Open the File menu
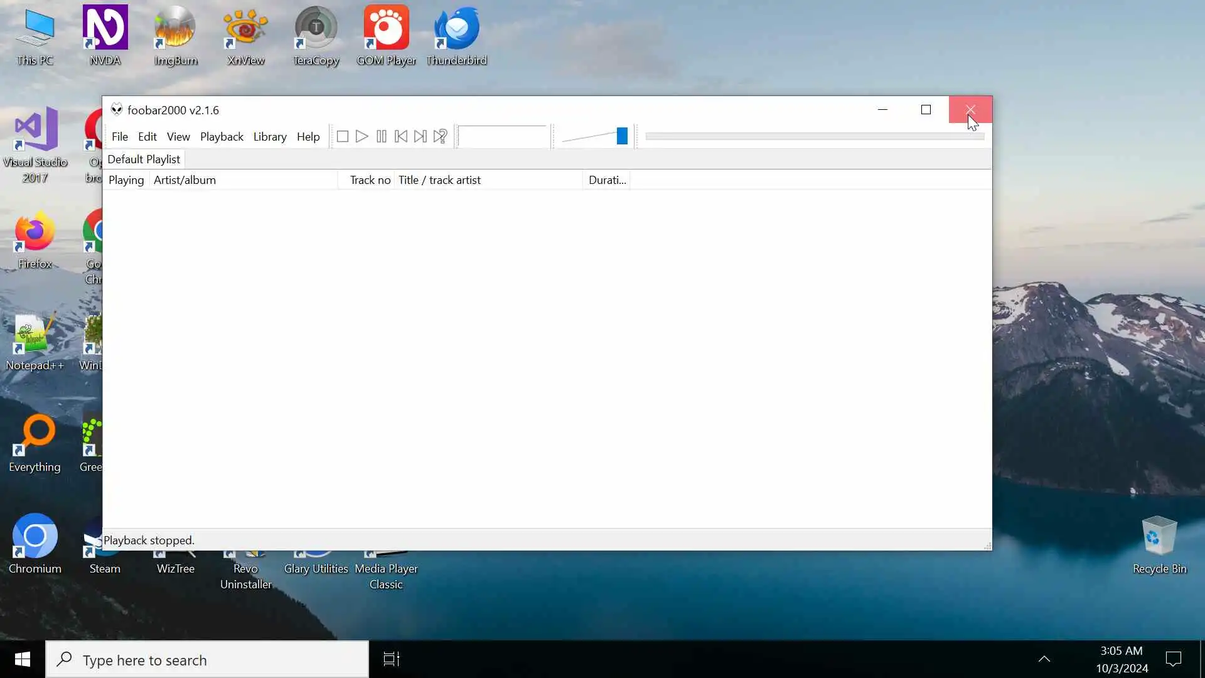The height and width of the screenshot is (678, 1205). click(119, 137)
